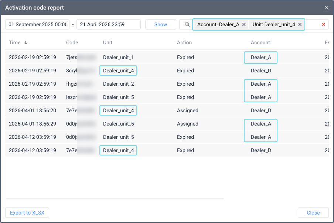The image size is (334, 223).
Task: Reverse sorting via the Time column arrow
Action: 25,42
